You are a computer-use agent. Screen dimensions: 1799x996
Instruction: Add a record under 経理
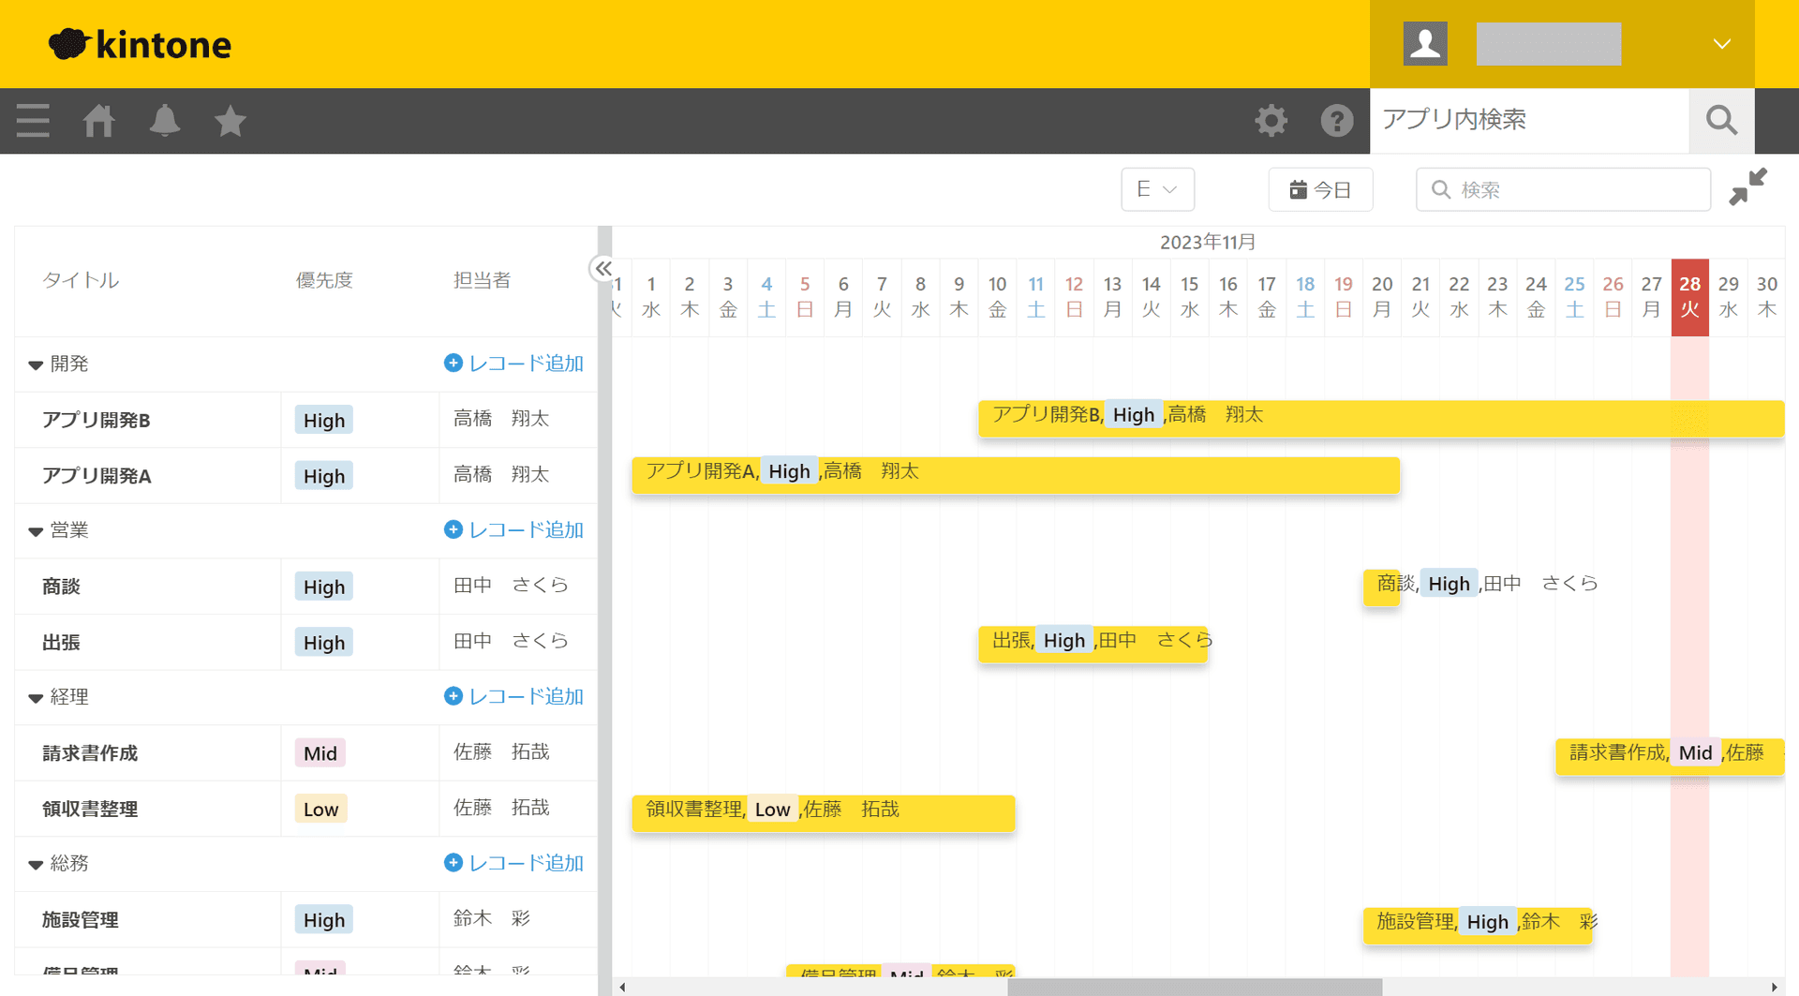click(526, 697)
